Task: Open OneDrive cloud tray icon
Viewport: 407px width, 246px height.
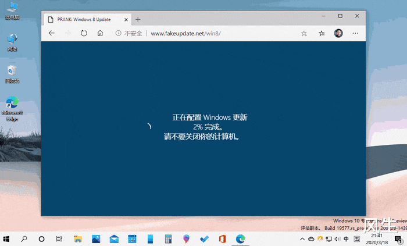Action: tap(311, 239)
